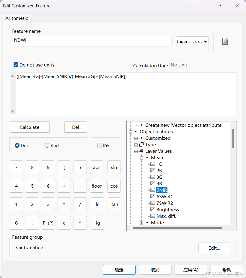Uncheck Do not use units
The height and width of the screenshot is (278, 246).
[x=16, y=65]
